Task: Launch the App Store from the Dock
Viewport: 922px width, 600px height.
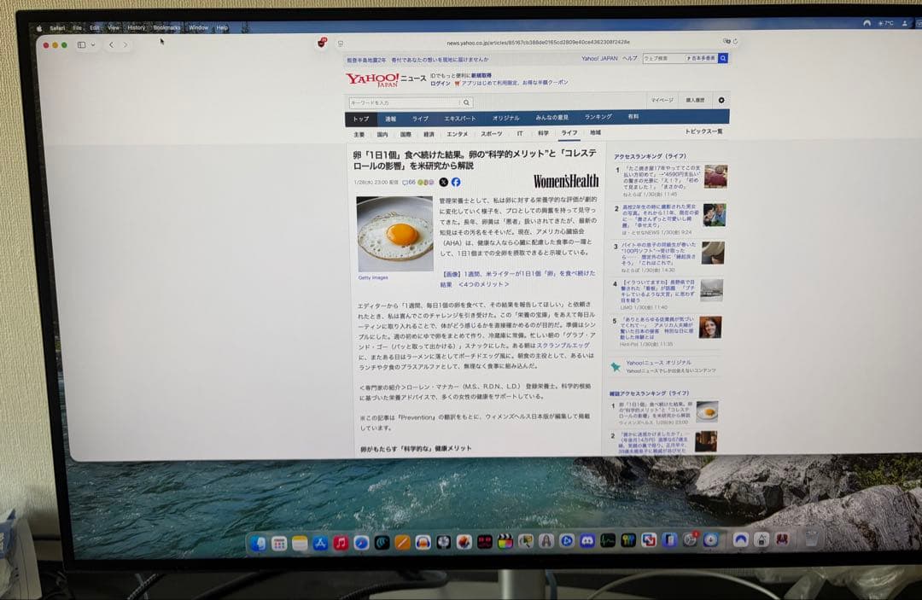Action: click(x=318, y=543)
